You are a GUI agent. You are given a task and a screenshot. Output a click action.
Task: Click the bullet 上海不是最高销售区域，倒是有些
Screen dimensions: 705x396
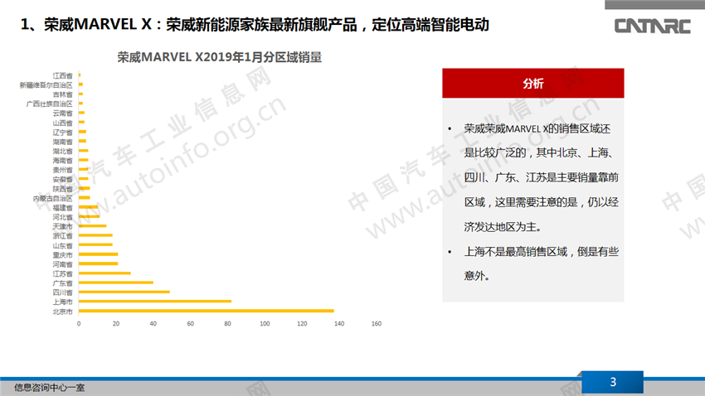click(542, 252)
